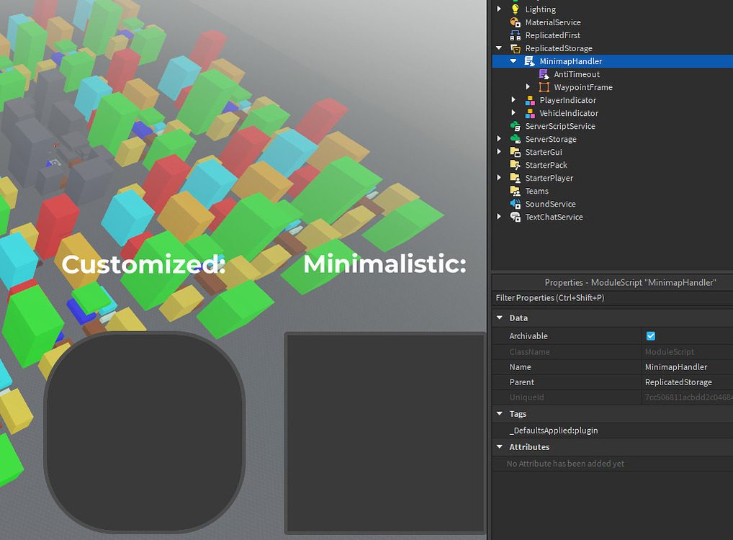Click the PlayerIndicator model icon
The width and height of the screenshot is (733, 540).
click(x=530, y=101)
